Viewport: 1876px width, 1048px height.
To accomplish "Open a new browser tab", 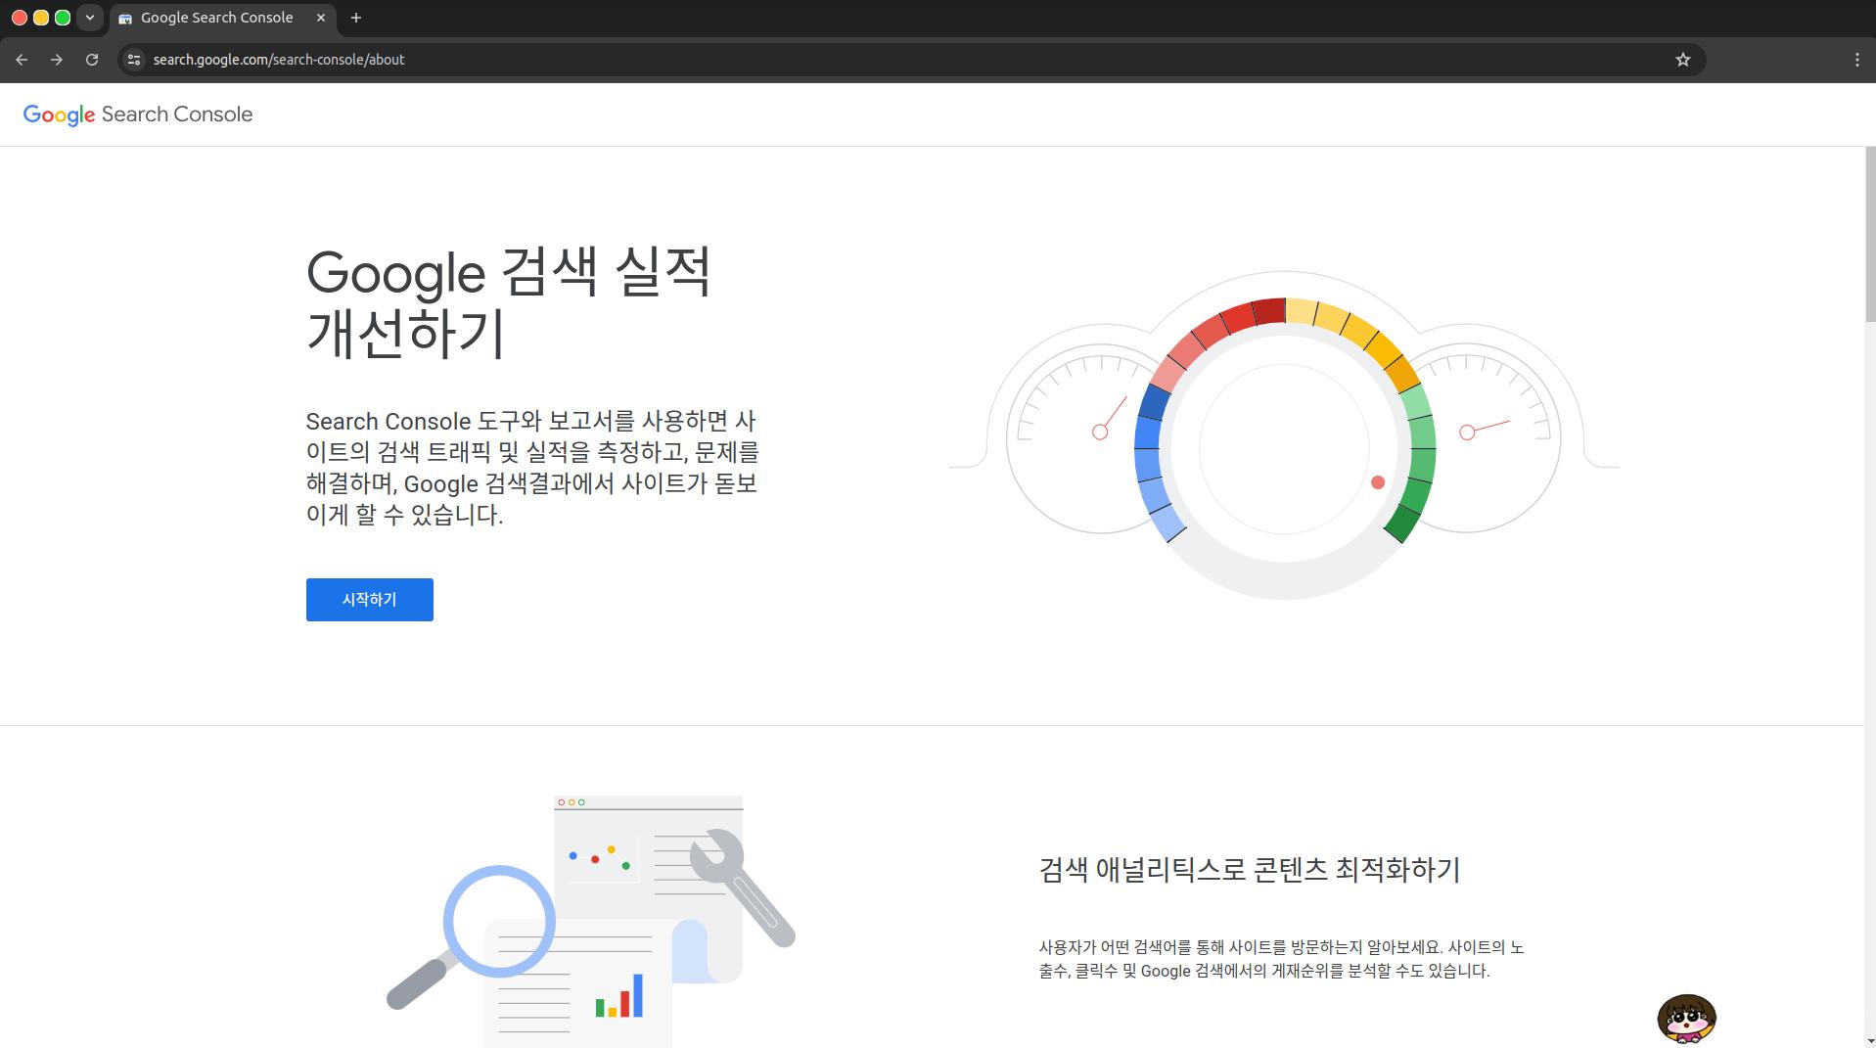I will point(356,18).
